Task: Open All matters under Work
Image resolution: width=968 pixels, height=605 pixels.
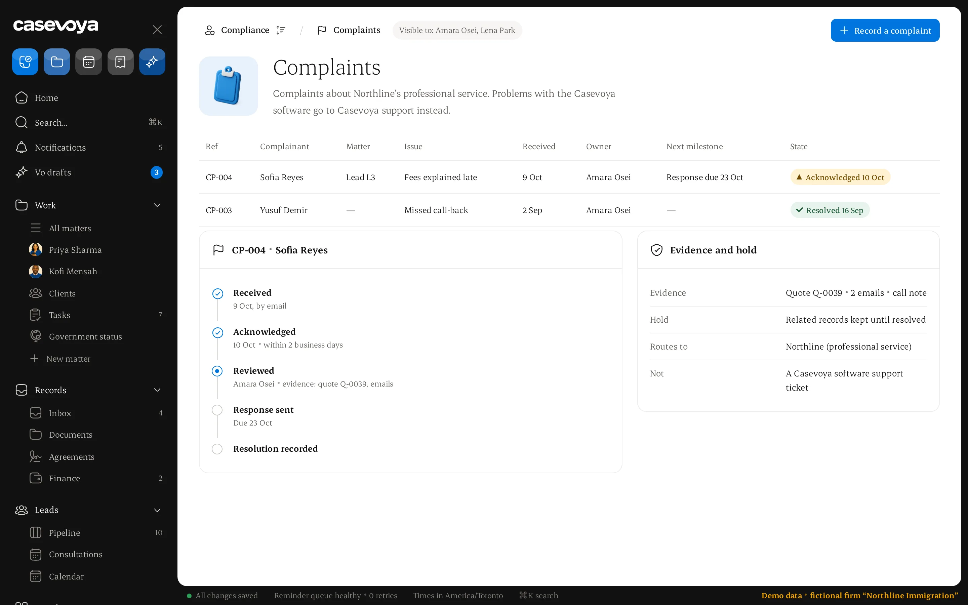Action: 95,228
